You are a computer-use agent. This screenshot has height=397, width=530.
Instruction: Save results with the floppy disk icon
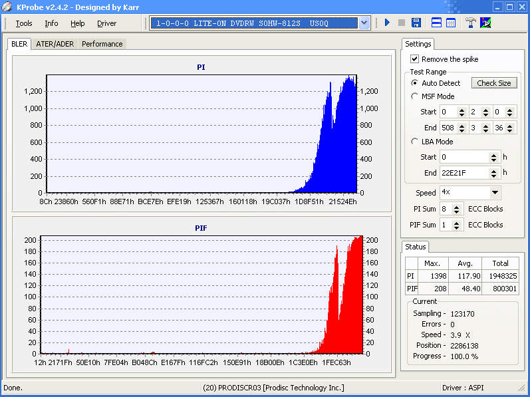coord(416,23)
